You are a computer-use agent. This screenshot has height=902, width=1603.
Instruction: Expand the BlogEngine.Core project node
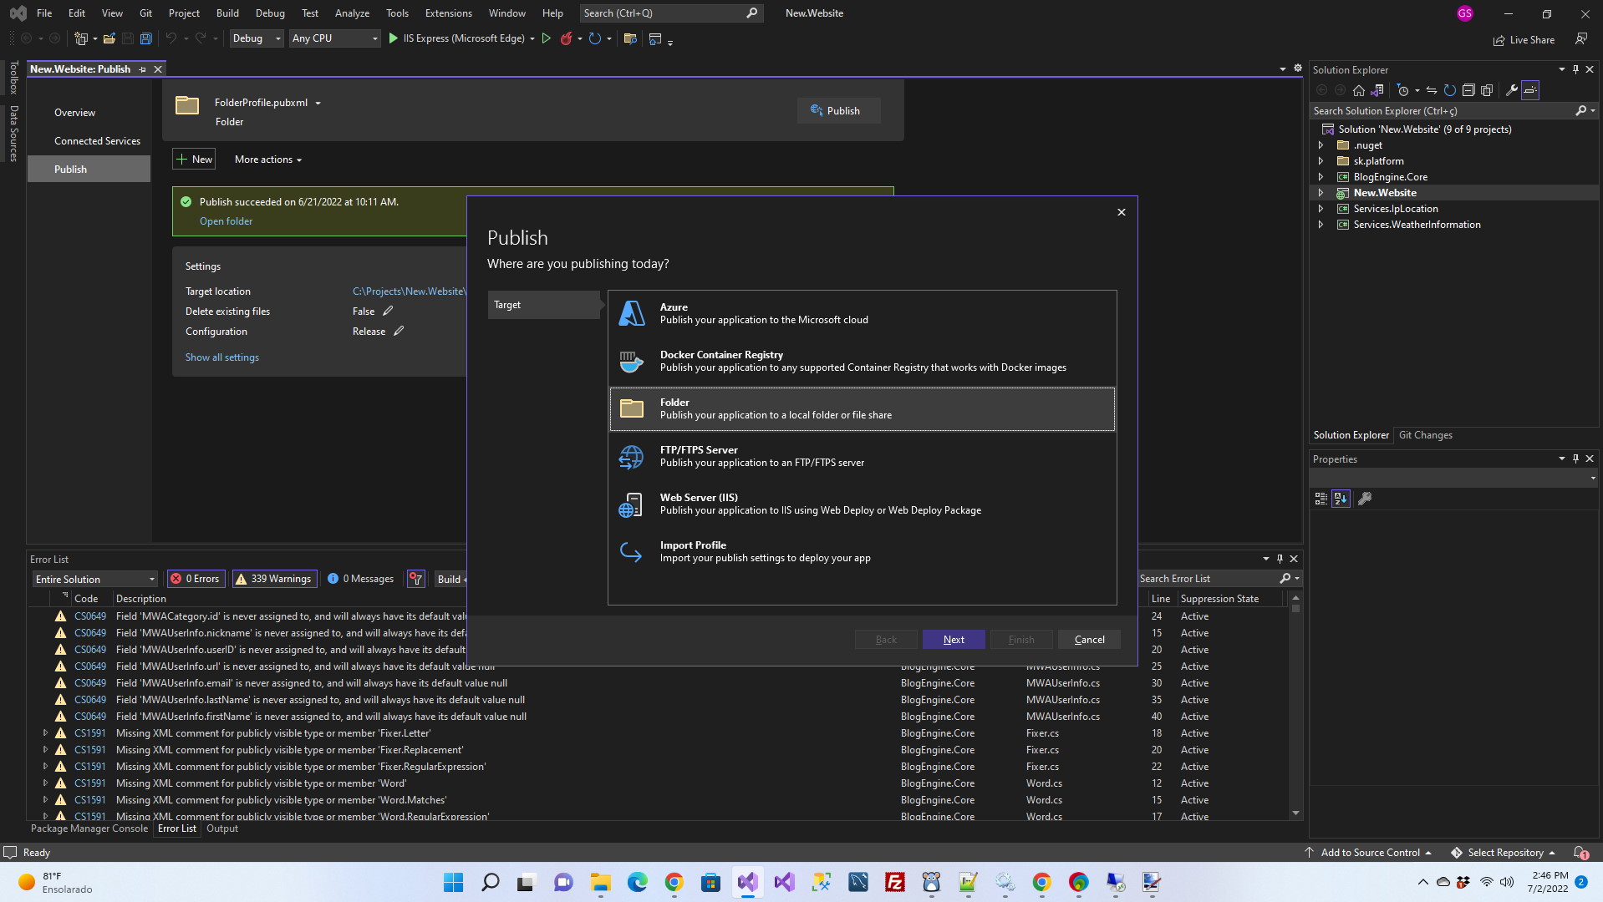point(1321,177)
